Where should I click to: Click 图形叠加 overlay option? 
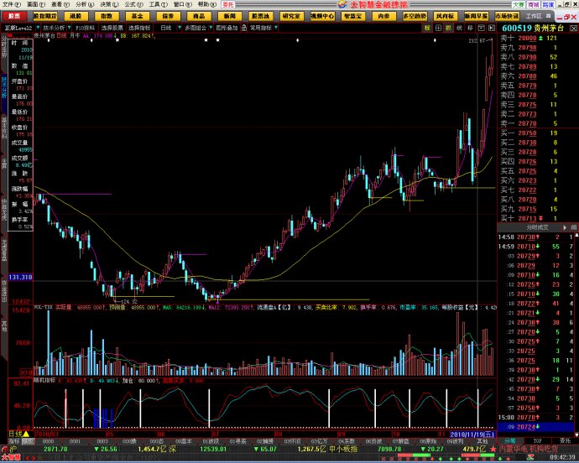click(227, 28)
